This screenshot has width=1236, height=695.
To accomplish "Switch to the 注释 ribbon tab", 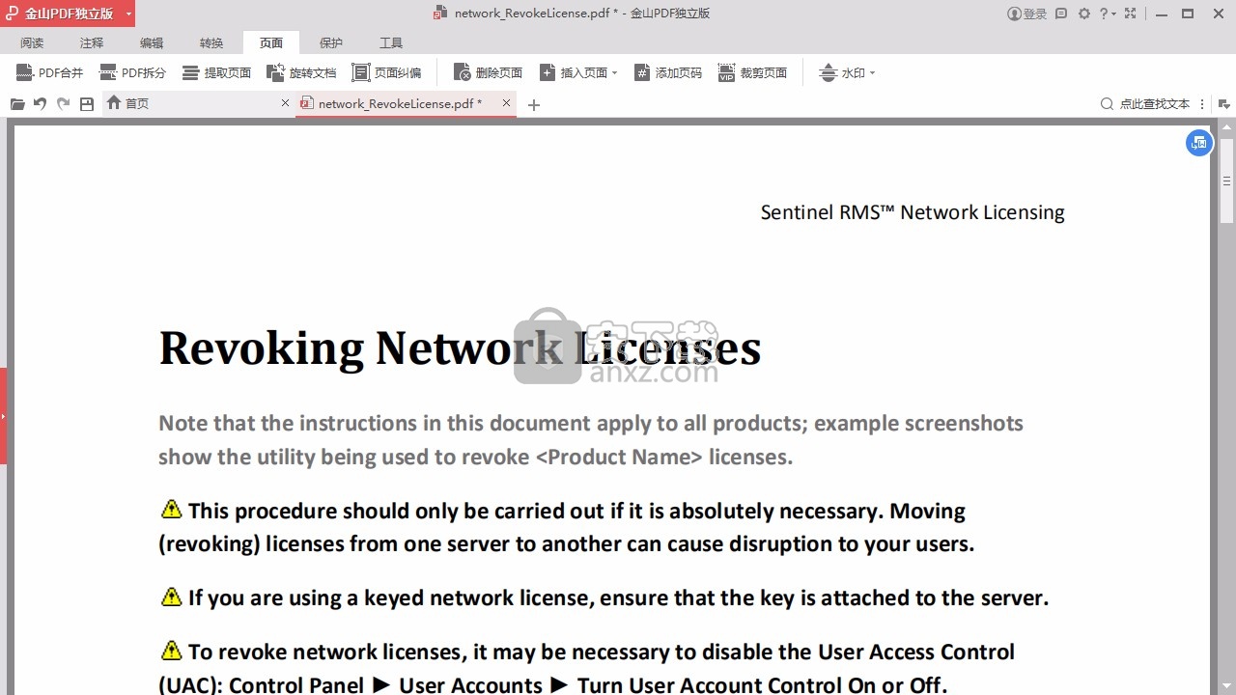I will [x=92, y=43].
